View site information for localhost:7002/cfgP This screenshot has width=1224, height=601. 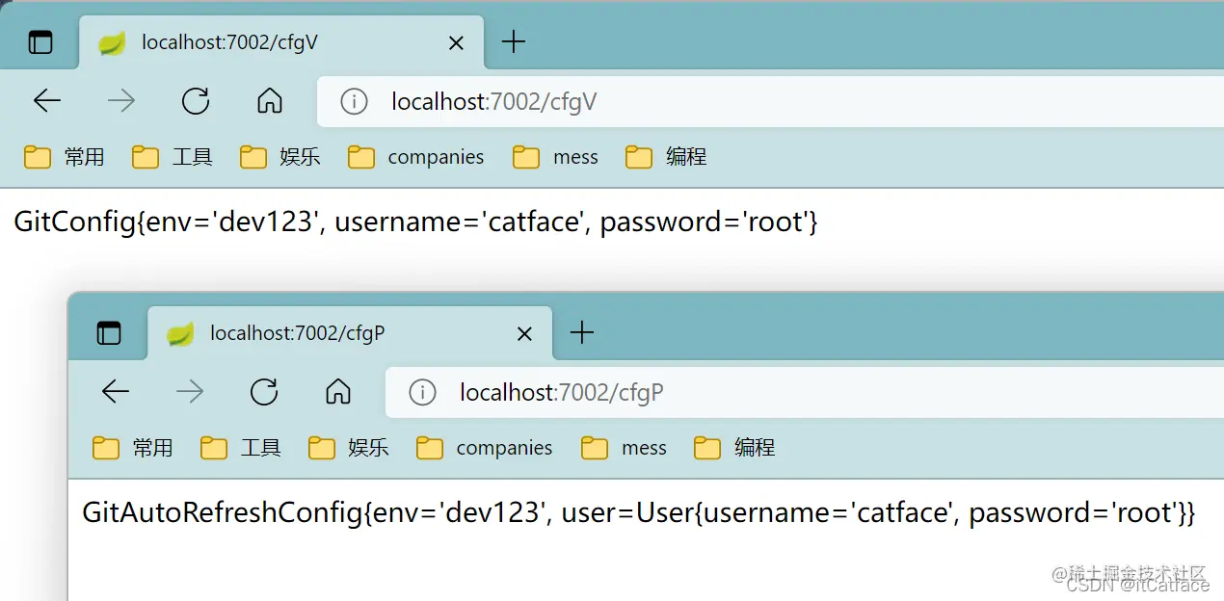tap(422, 392)
